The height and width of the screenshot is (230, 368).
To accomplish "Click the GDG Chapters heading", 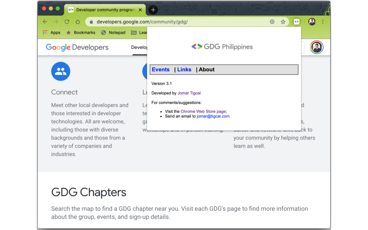I will tap(89, 192).
